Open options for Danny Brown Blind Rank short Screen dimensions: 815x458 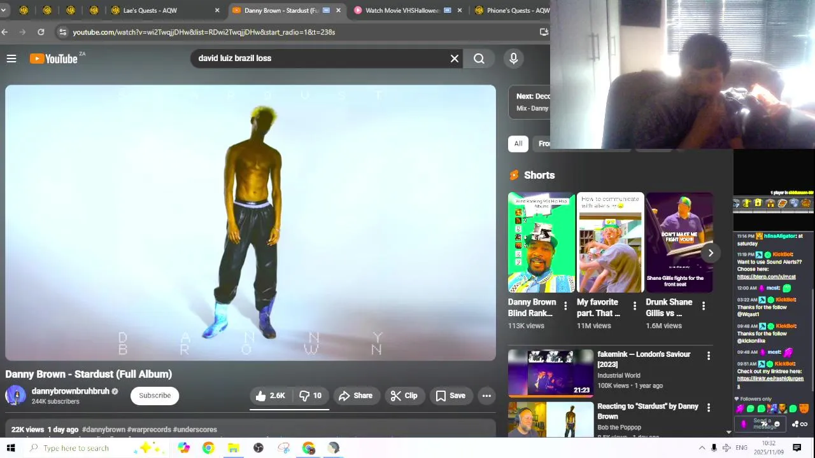(x=565, y=307)
